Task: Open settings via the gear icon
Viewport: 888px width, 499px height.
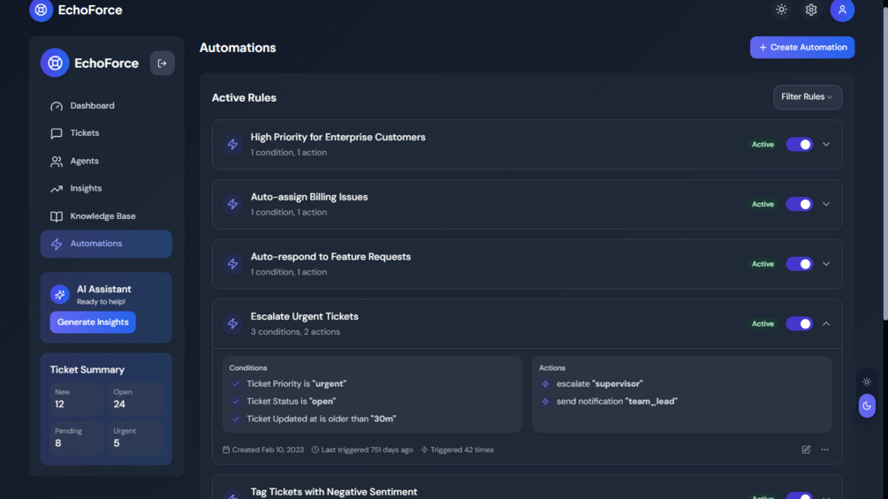Action: 811,10
